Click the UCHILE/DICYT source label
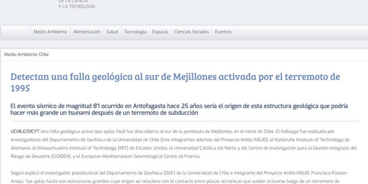This screenshot has height=184, width=368. [x=25, y=131]
